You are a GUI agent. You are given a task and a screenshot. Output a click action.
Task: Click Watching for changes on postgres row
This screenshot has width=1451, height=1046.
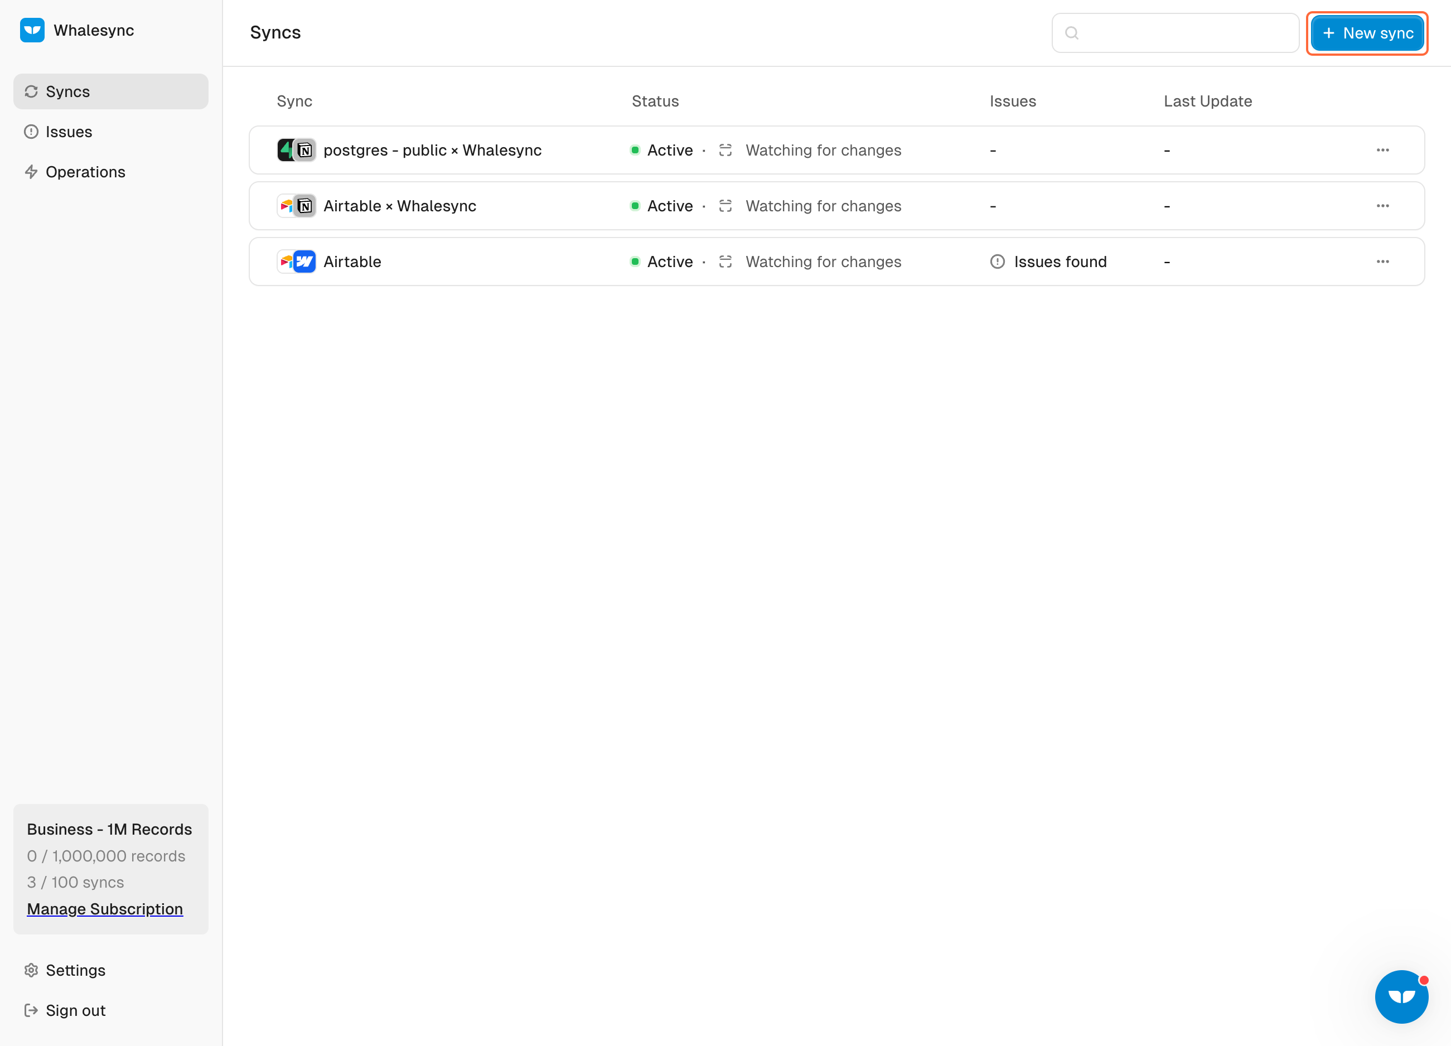click(824, 151)
